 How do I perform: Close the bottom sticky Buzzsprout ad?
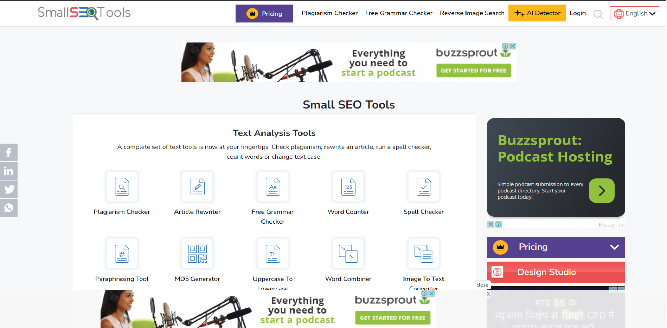tap(431, 293)
